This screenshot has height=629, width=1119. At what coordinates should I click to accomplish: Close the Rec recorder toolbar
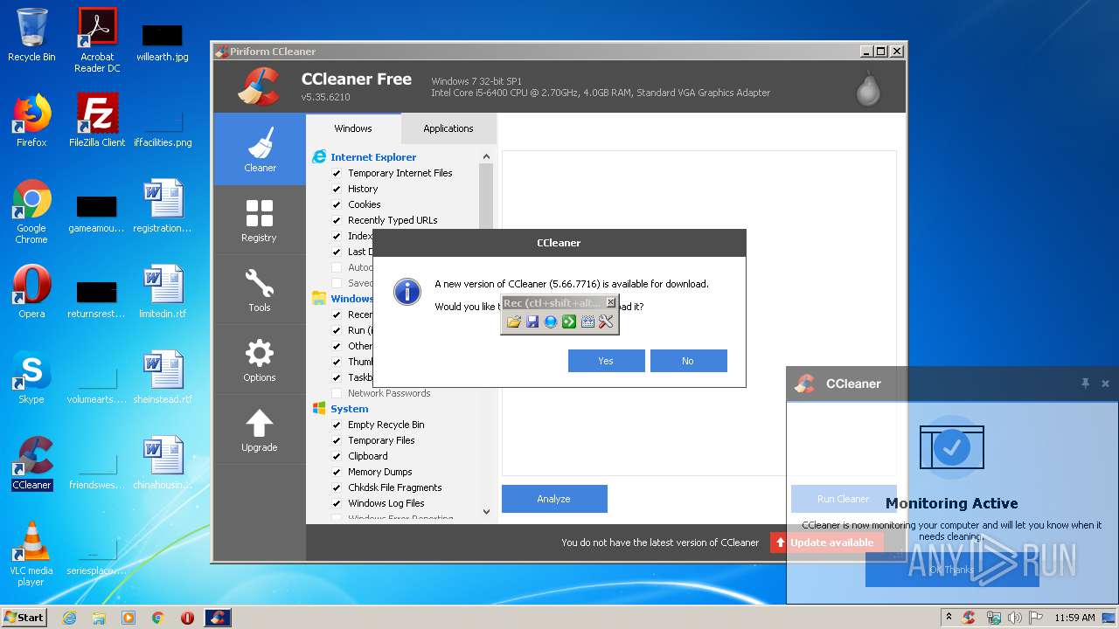tap(611, 302)
